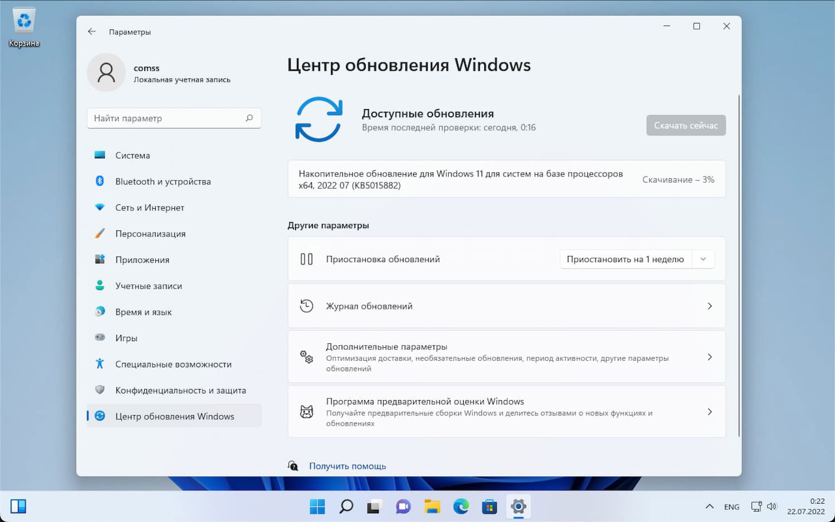The height and width of the screenshot is (522, 835).
Task: Launch Microsoft Edge from the taskbar
Action: tap(461, 506)
